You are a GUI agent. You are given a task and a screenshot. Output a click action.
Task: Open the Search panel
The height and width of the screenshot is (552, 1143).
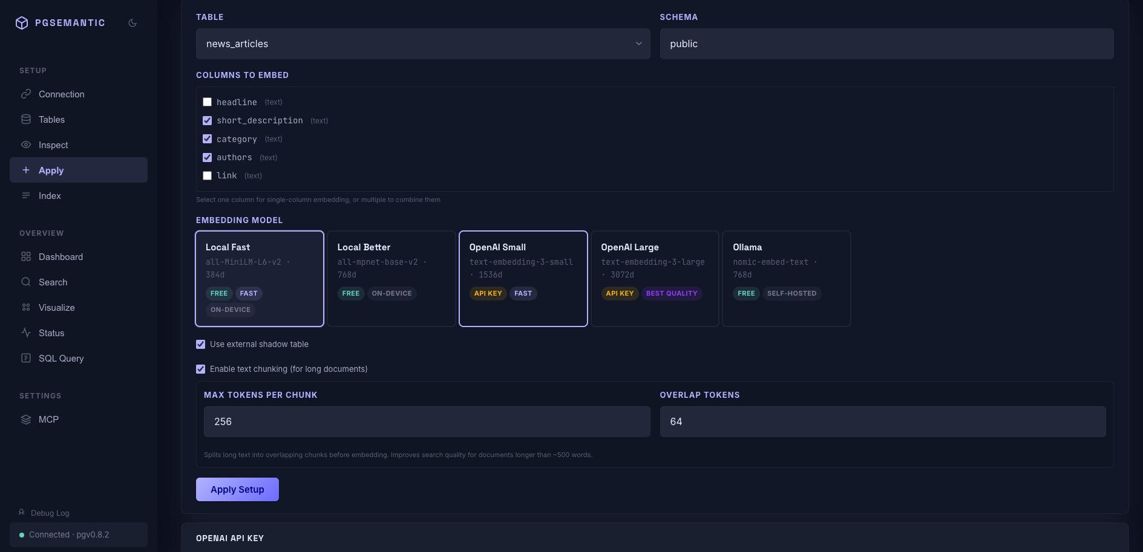[53, 282]
